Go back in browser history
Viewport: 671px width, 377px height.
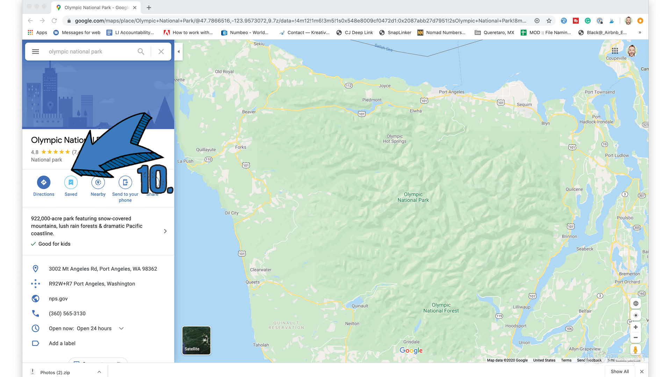[30, 21]
